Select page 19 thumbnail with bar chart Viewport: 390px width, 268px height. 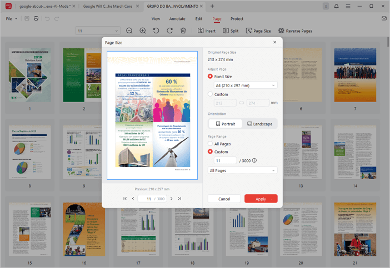247,232
